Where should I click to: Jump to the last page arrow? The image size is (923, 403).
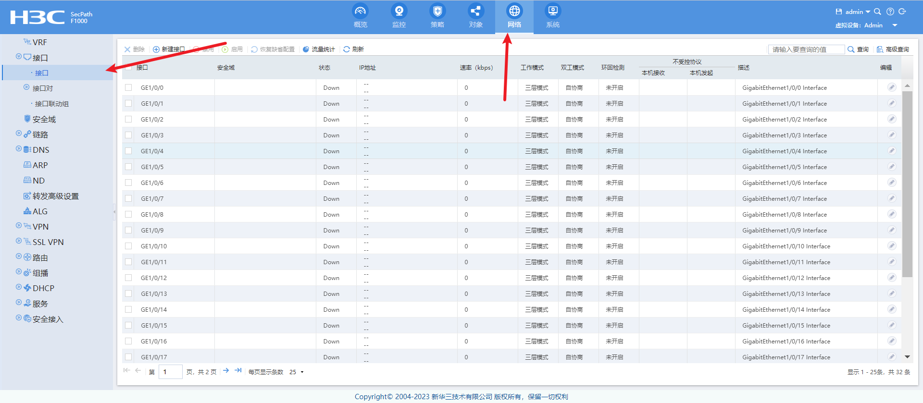(x=238, y=370)
